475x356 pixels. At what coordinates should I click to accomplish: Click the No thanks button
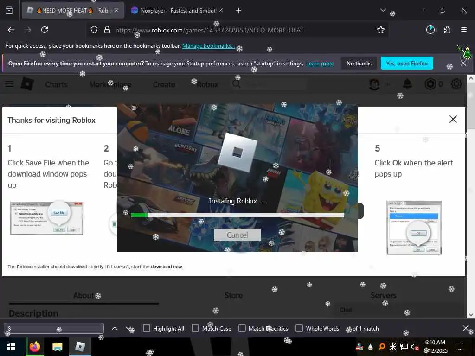tap(359, 63)
